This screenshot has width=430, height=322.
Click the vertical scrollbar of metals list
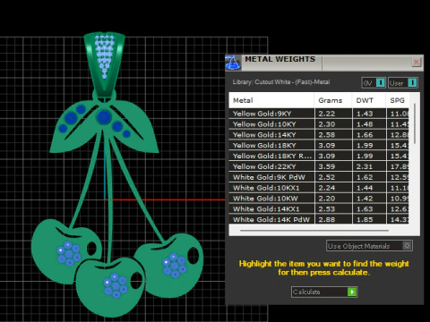415,123
